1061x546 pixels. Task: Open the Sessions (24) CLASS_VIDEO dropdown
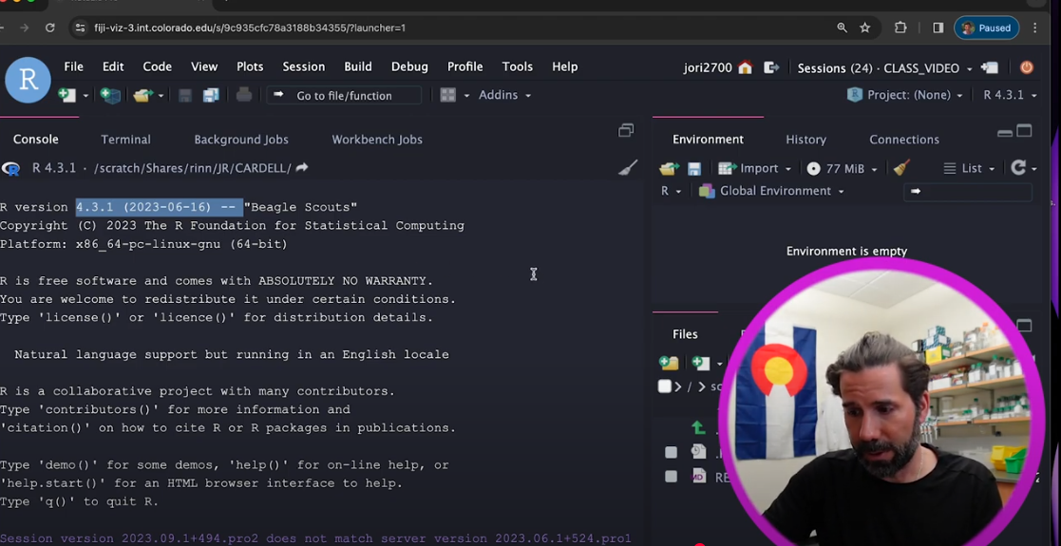(885, 67)
